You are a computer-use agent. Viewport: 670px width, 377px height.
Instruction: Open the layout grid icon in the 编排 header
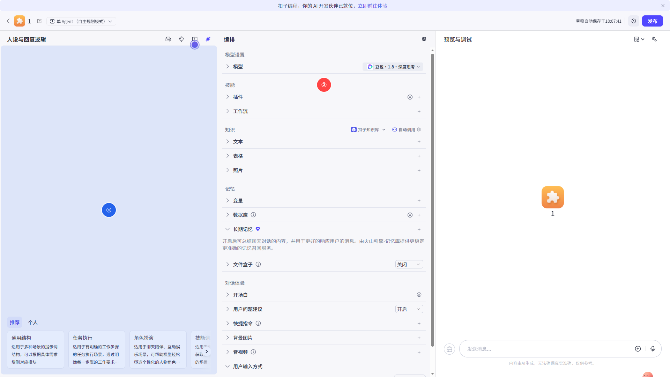tap(424, 39)
